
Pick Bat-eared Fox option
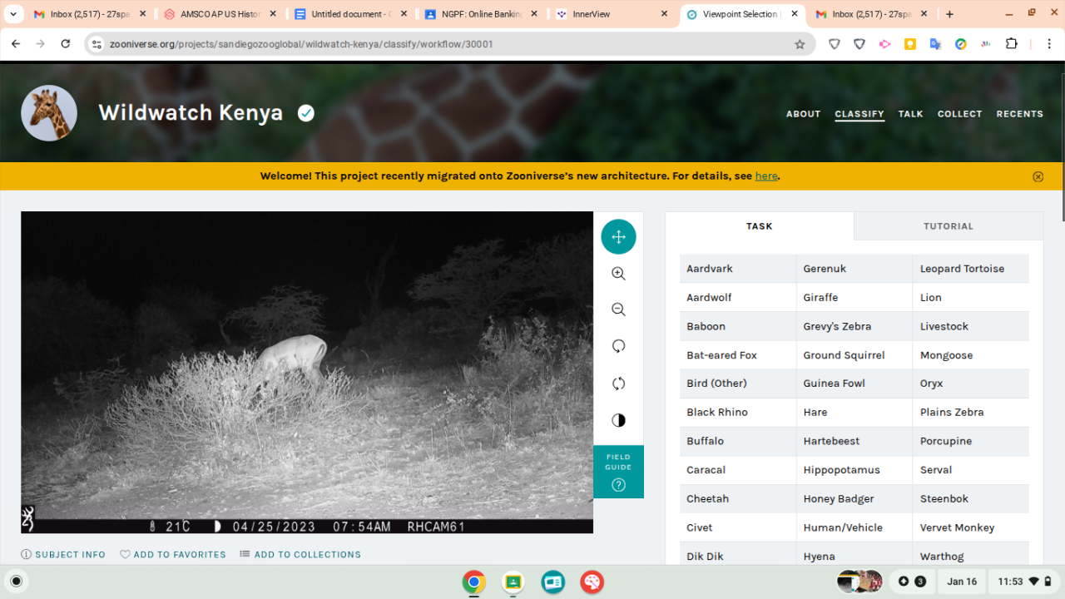738,355
